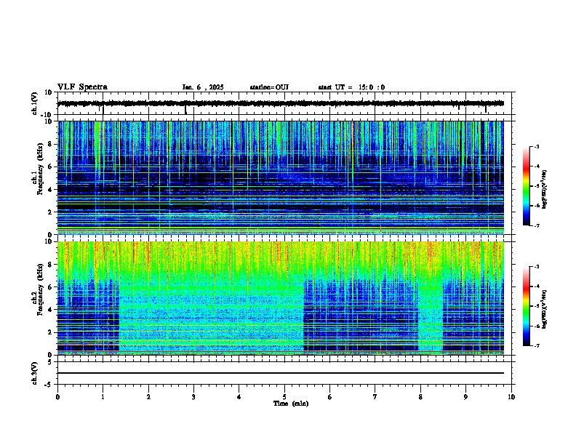This screenshot has width=576, height=445.
Task: Click time-axis tick label "1"
Action: [103, 397]
